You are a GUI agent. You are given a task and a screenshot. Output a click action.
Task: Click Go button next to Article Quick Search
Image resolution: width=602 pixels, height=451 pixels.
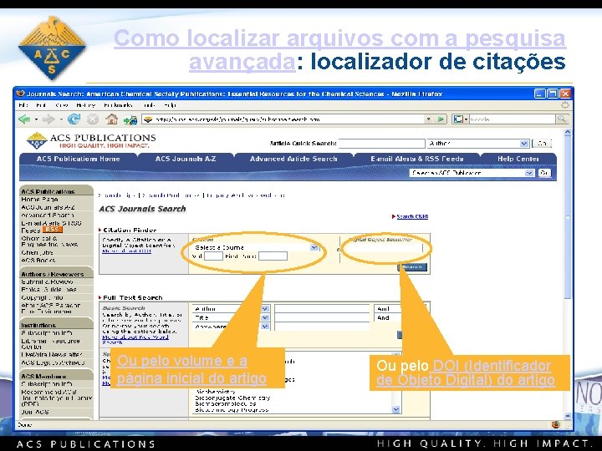542,144
